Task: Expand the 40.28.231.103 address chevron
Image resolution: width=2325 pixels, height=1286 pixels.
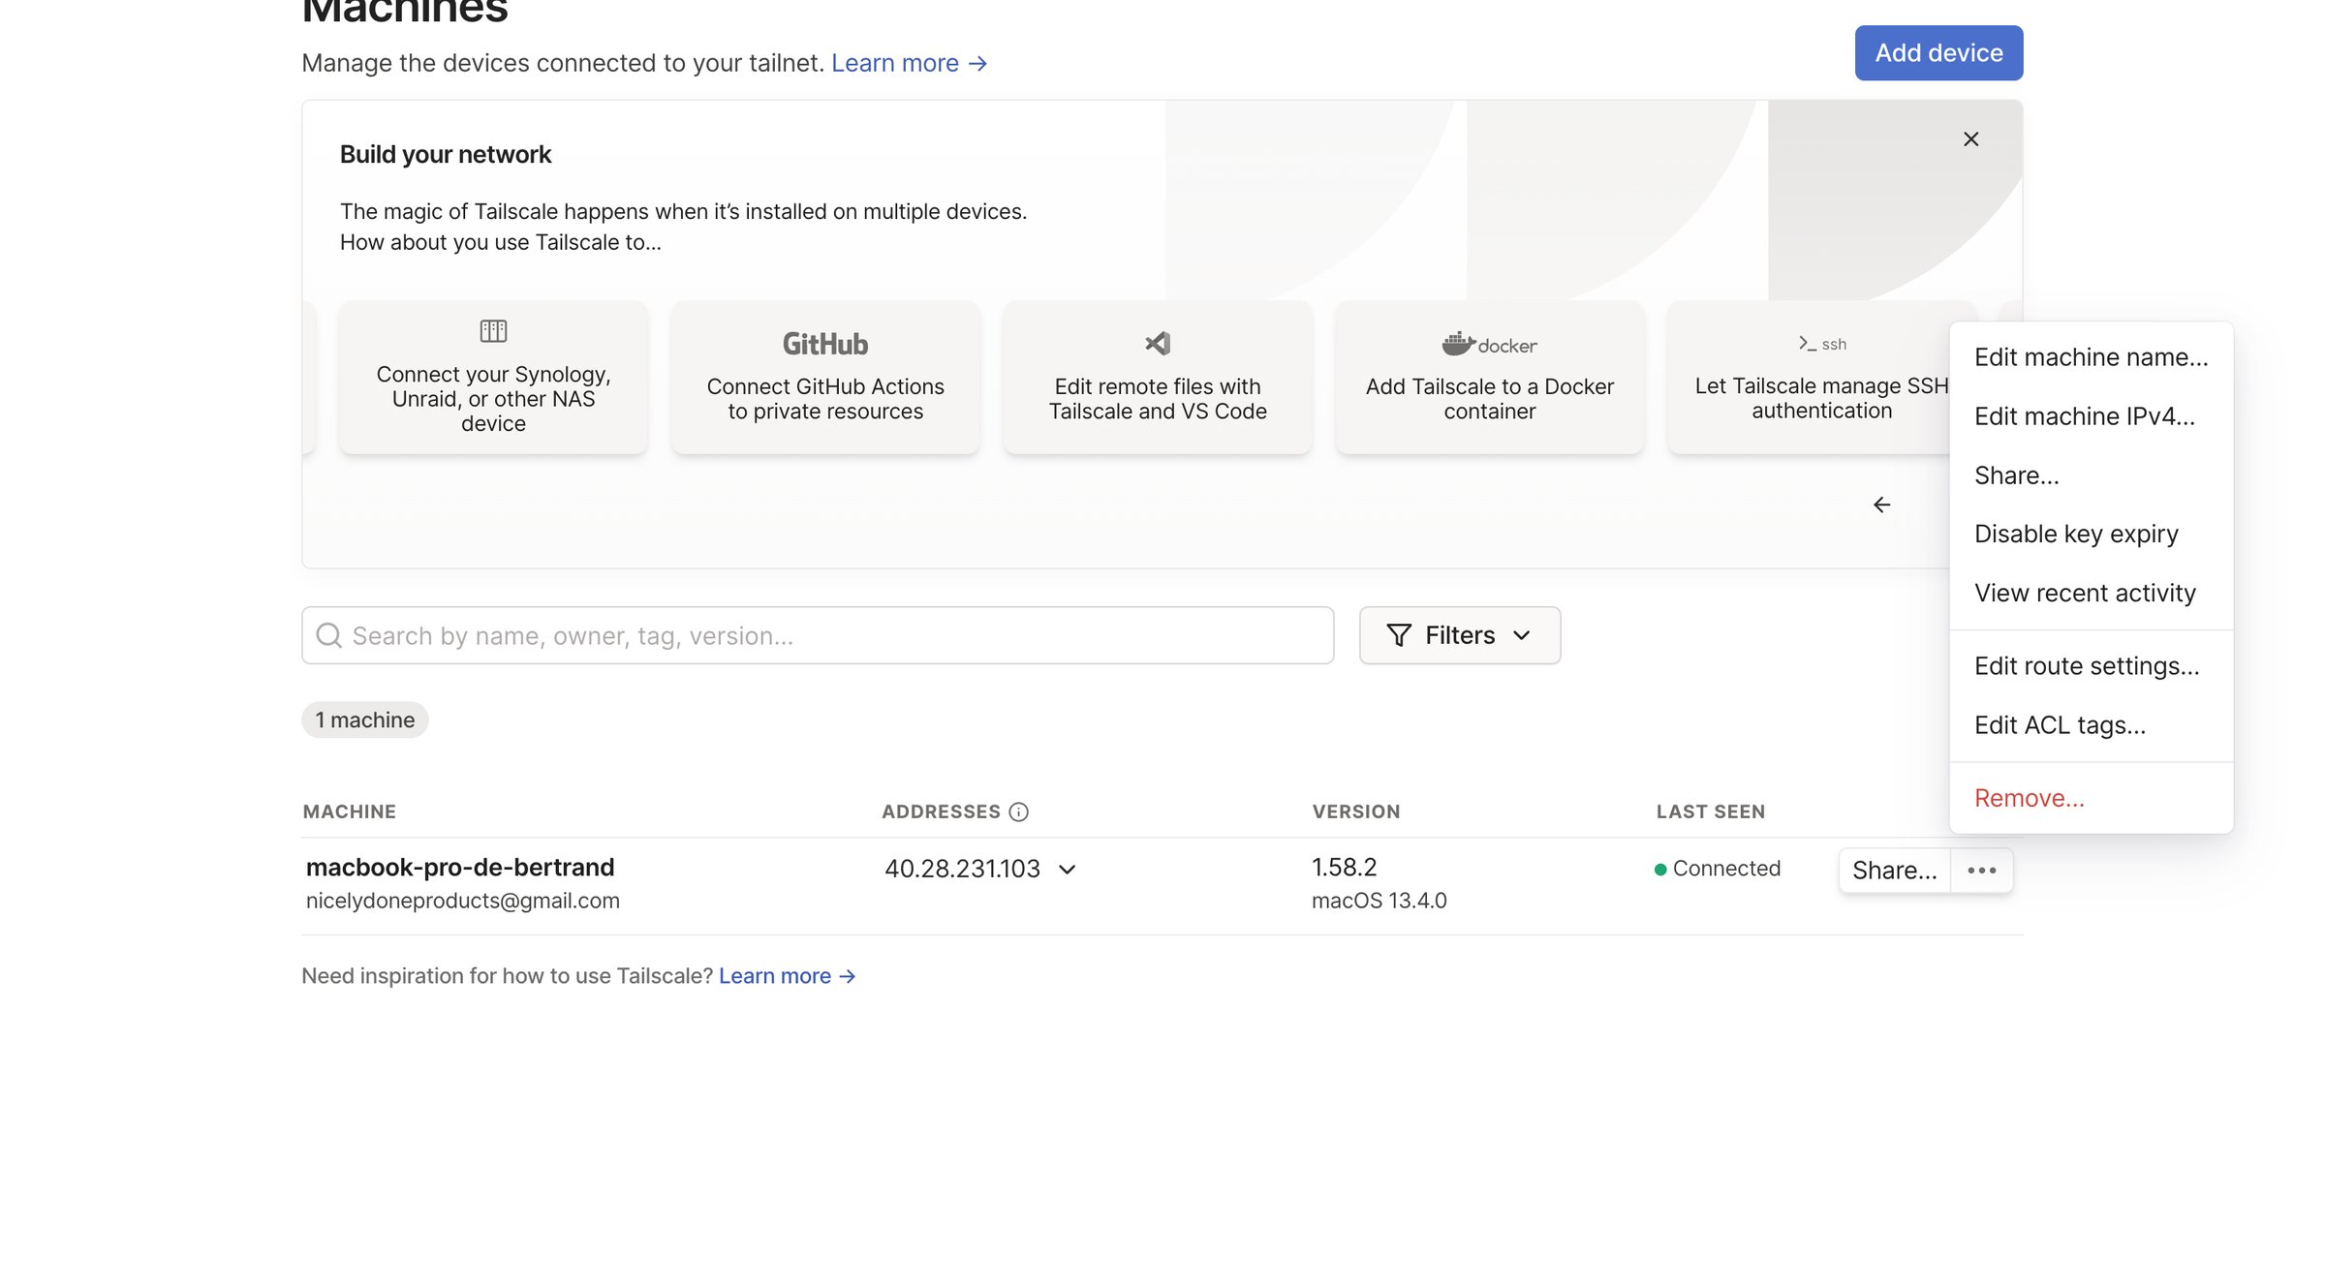Action: tap(1068, 870)
